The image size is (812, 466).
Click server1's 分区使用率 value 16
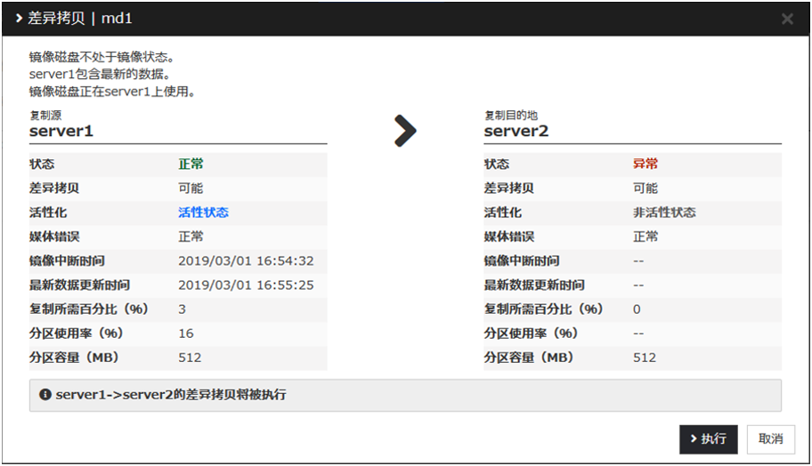click(x=185, y=333)
